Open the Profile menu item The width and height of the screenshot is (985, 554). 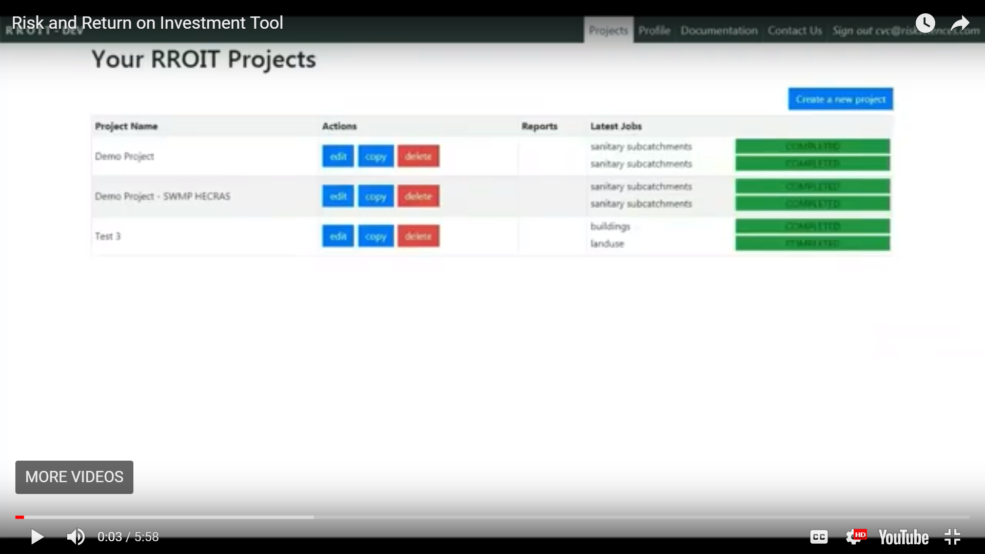click(654, 31)
